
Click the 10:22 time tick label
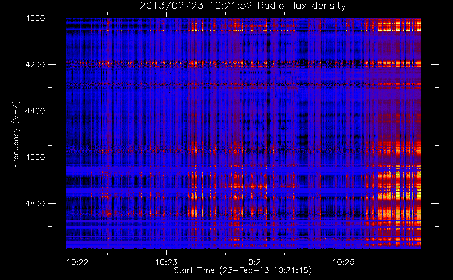point(78,262)
